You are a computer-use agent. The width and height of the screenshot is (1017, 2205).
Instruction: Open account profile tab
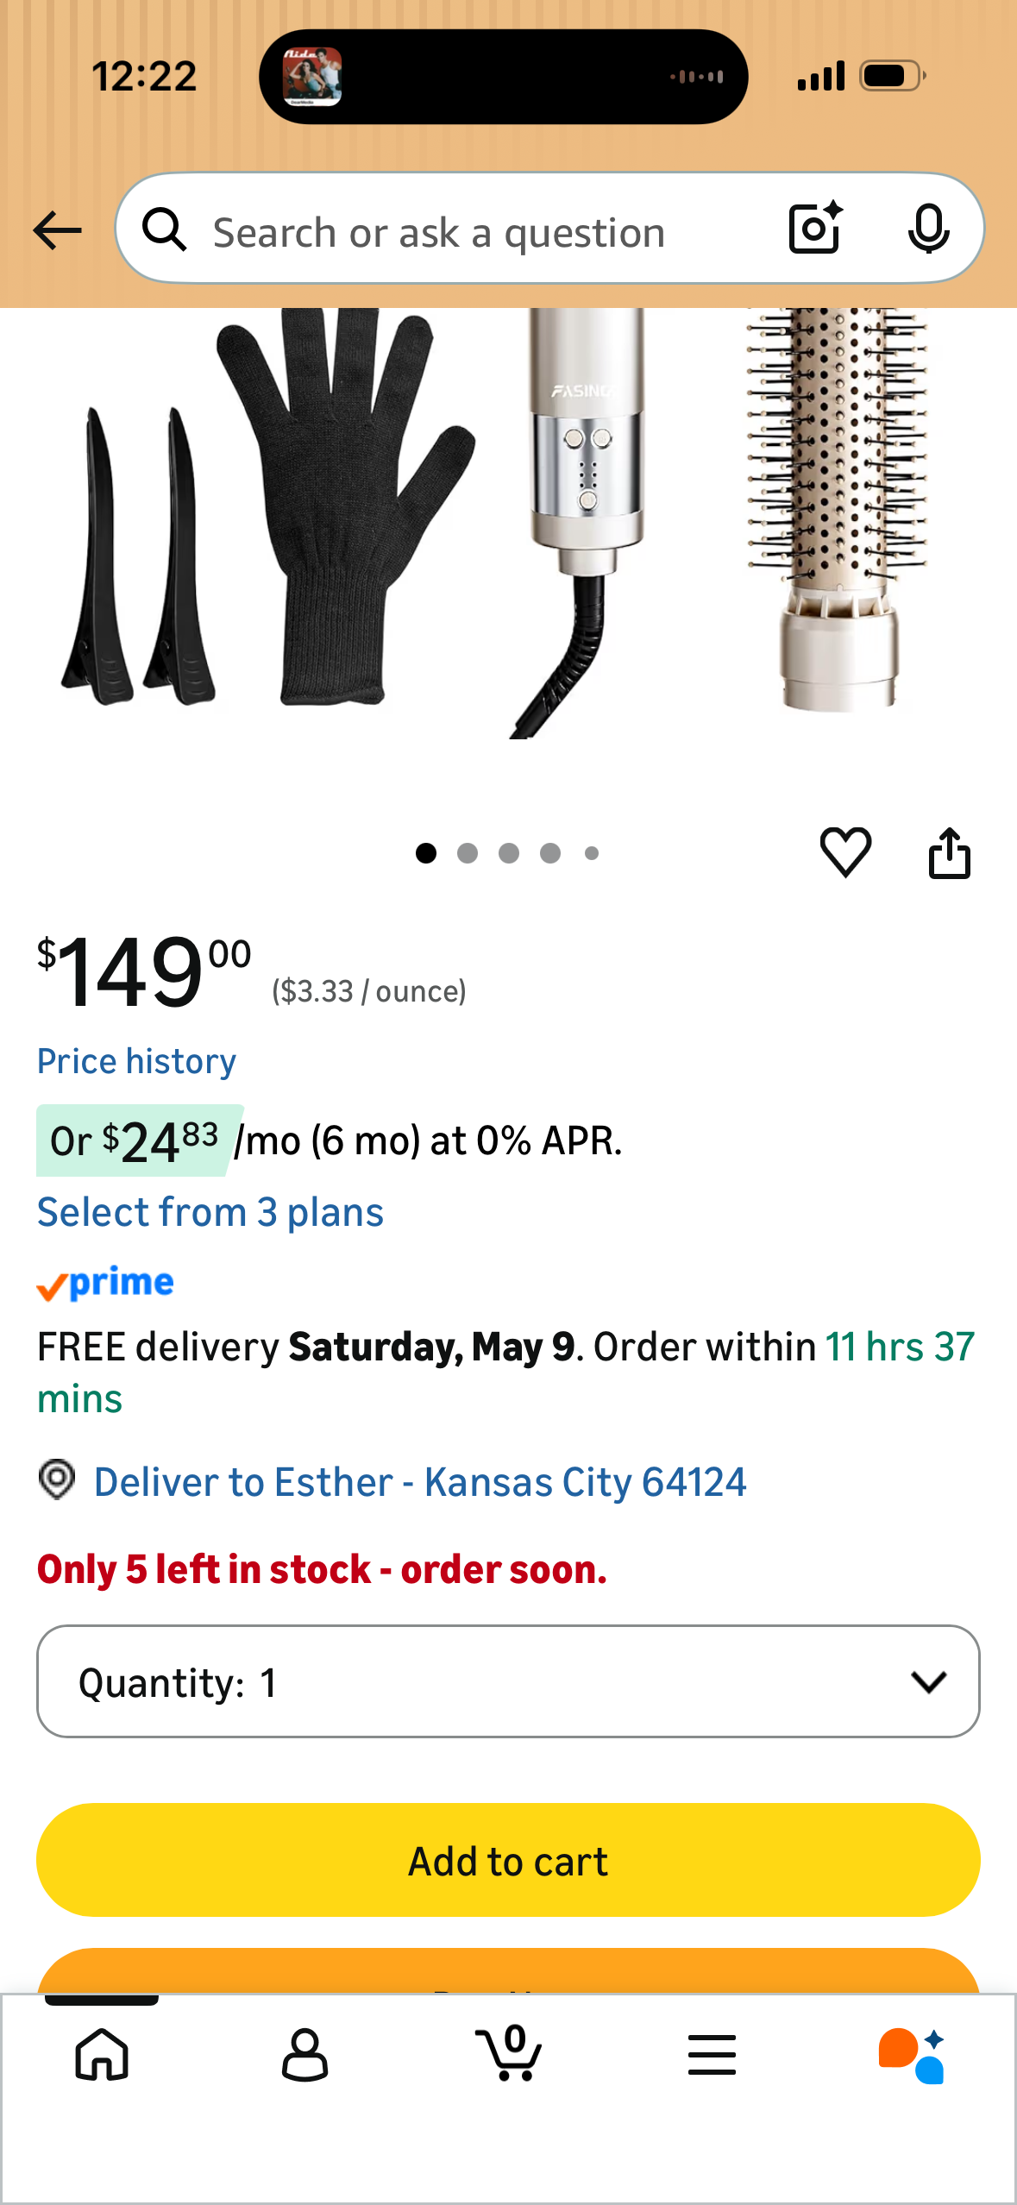coord(305,2054)
